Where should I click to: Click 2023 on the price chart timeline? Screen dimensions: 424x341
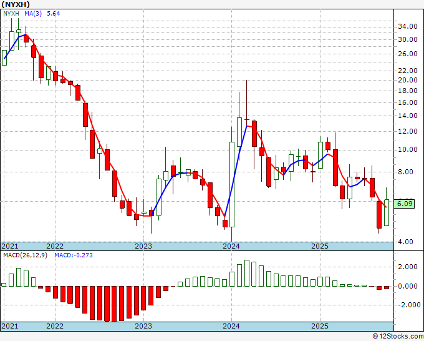(x=143, y=246)
